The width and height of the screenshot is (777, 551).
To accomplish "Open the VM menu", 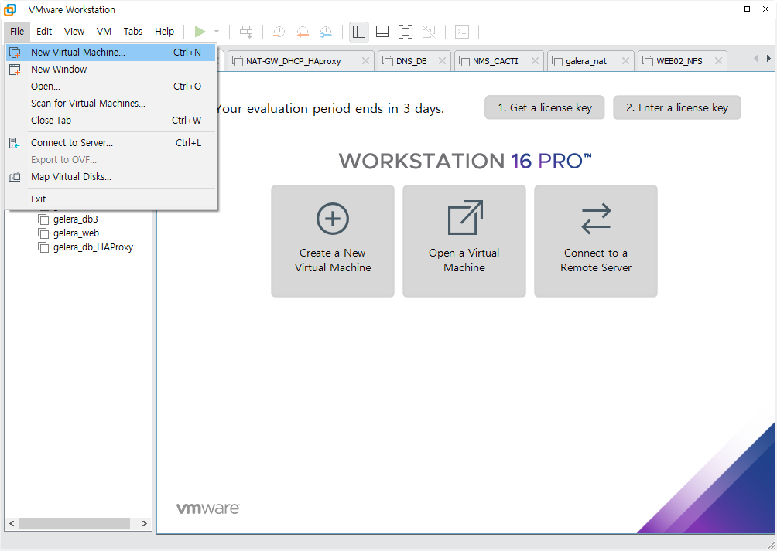I will pyautogui.click(x=104, y=31).
